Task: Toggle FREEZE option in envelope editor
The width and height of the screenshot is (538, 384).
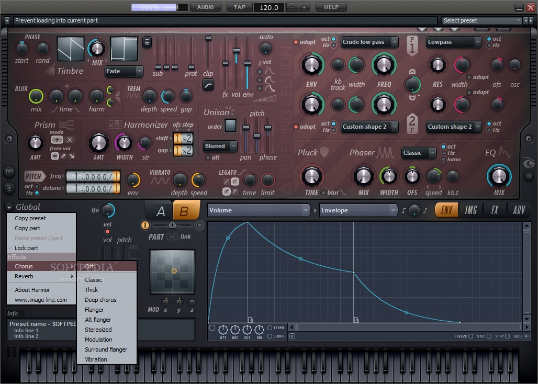Action: [x=471, y=336]
